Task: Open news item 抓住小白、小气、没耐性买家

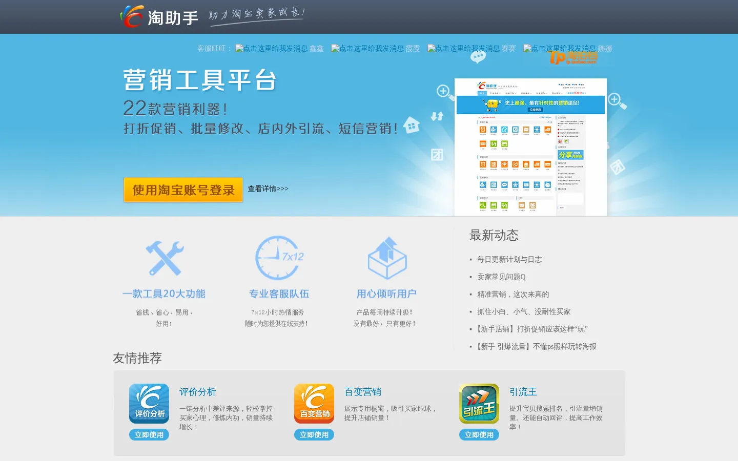Action: pyautogui.click(x=524, y=312)
